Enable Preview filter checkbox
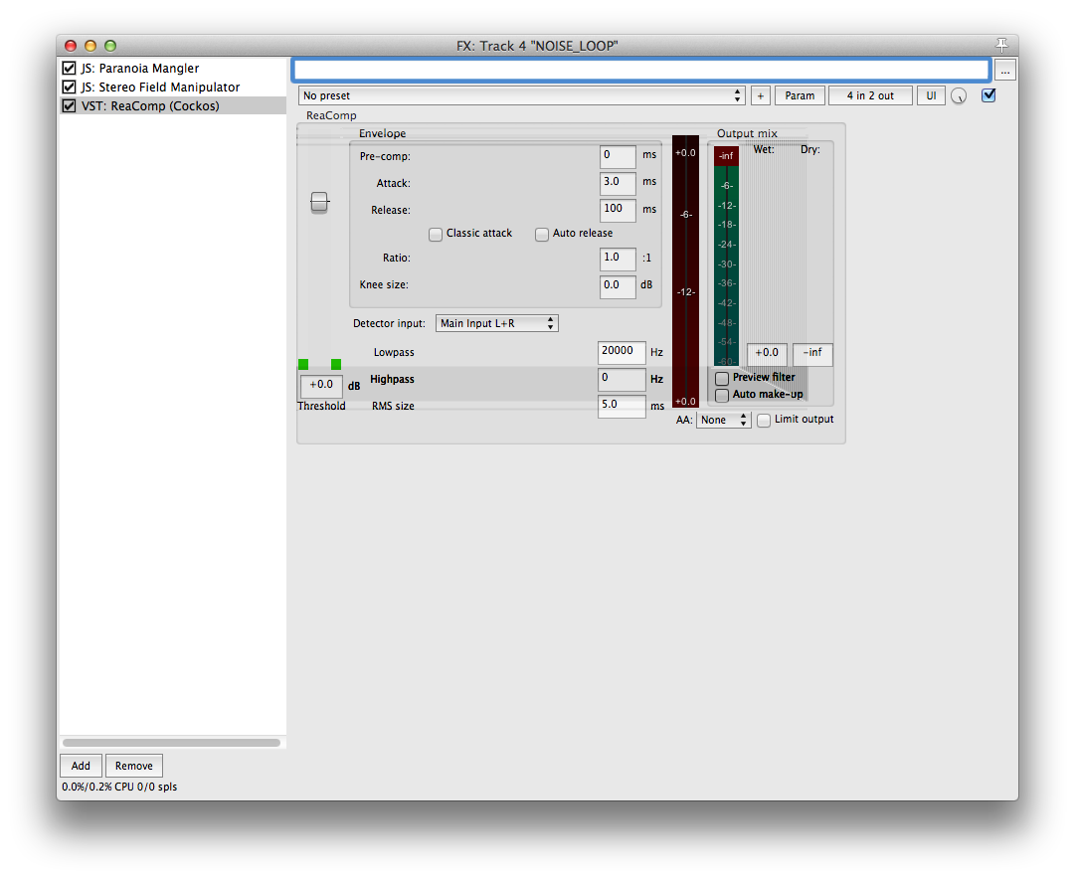The height and width of the screenshot is (879, 1075). pyautogui.click(x=721, y=379)
